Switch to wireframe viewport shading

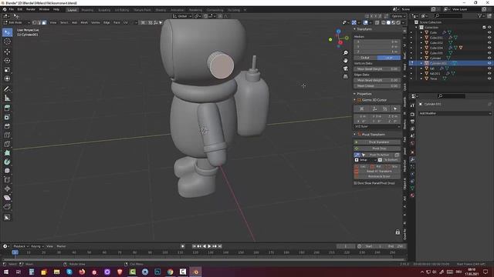pyautogui.click(x=384, y=22)
